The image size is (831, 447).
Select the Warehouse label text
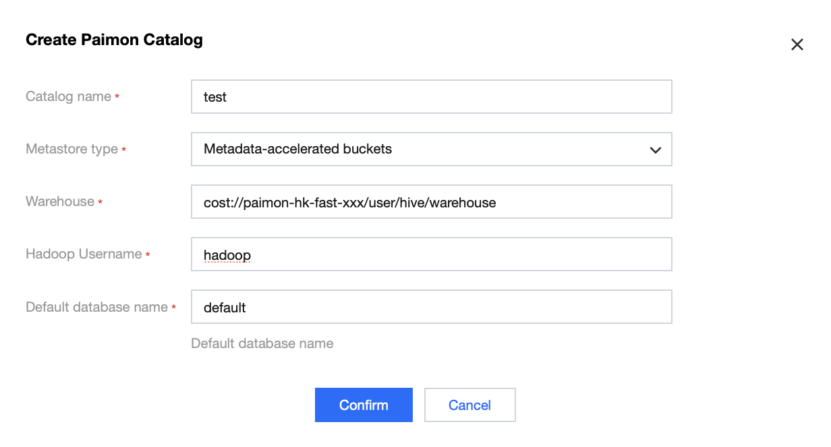(60, 201)
